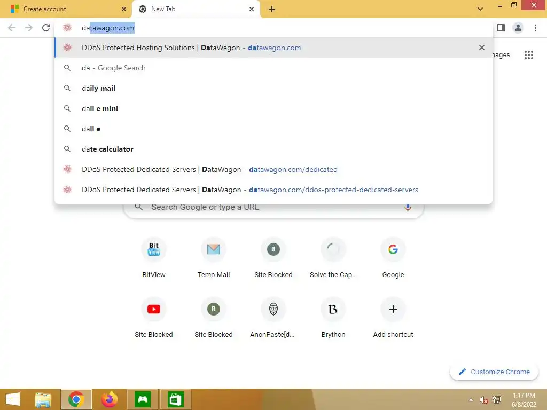Viewport: 547px width, 410px height.
Task: Open the Temp Mail shortcut
Action: point(214,258)
